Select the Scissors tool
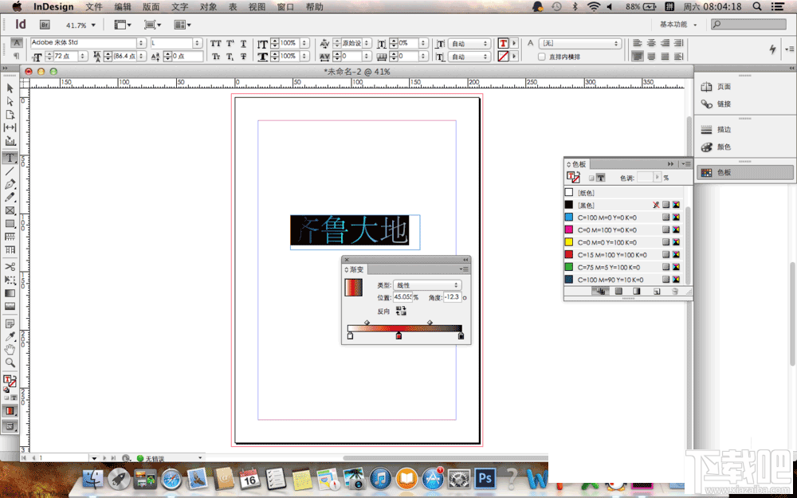The image size is (797, 498). 10,266
